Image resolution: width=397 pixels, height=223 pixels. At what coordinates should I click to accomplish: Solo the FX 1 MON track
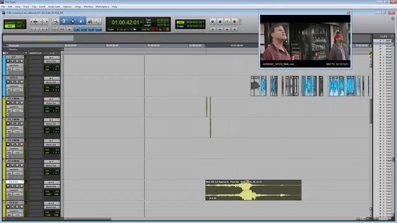[17, 103]
